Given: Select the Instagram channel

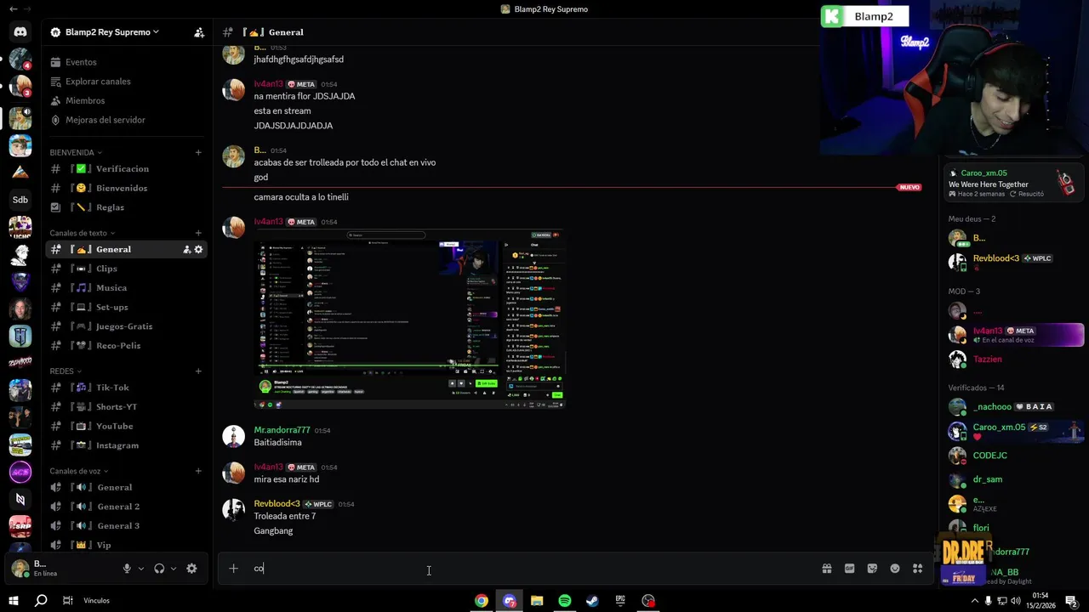Looking at the screenshot, I should 127,445.
